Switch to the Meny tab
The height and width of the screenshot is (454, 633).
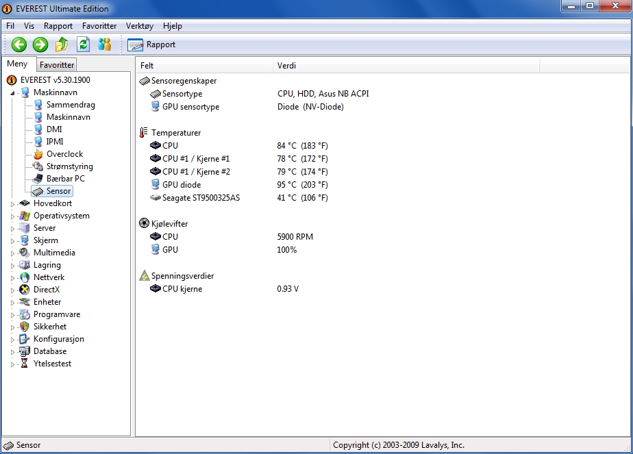coord(17,64)
